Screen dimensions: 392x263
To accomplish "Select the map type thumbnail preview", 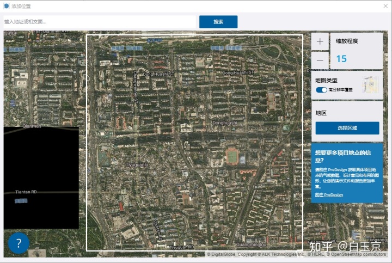I will [370, 84].
